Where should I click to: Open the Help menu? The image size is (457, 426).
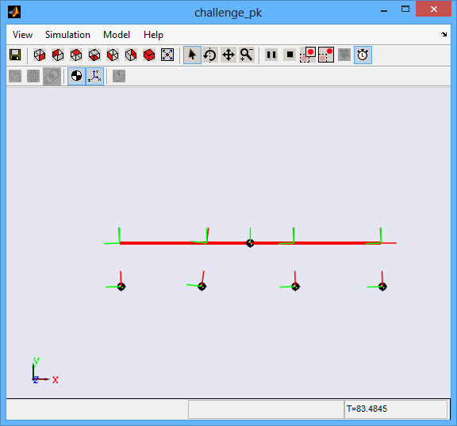153,35
